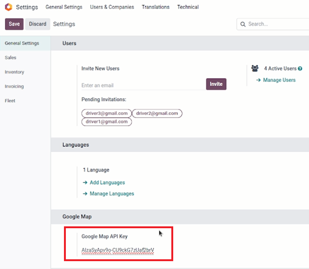Select Invoicing in the sidebar
Image resolution: width=309 pixels, height=269 pixels.
click(25, 86)
